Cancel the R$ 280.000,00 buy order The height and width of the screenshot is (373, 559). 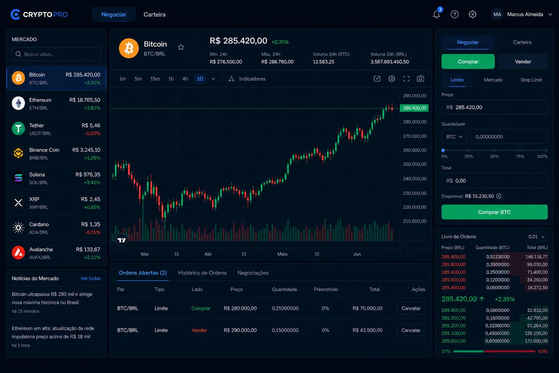411,308
